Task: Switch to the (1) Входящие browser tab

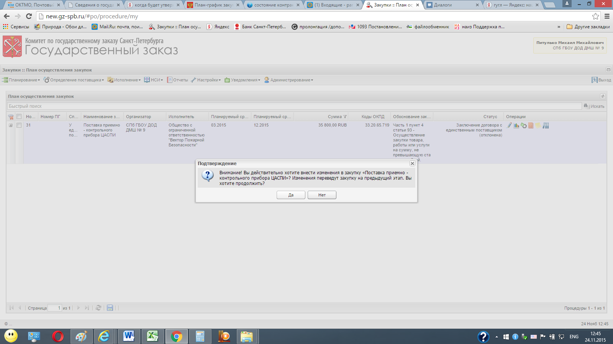Action: 333,5
